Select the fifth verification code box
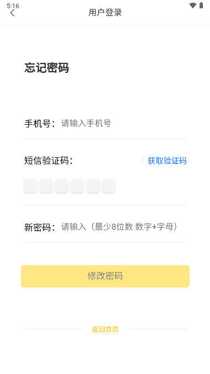This screenshot has height=374, width=210. (x=93, y=185)
